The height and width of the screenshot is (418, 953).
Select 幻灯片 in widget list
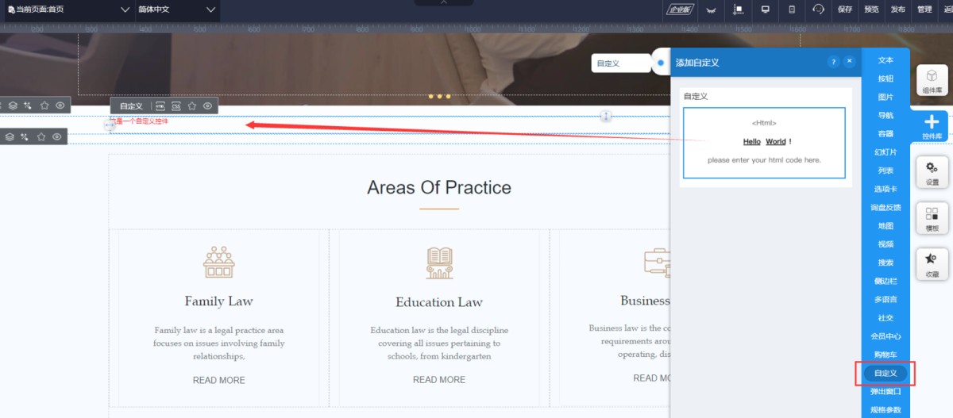[885, 152]
